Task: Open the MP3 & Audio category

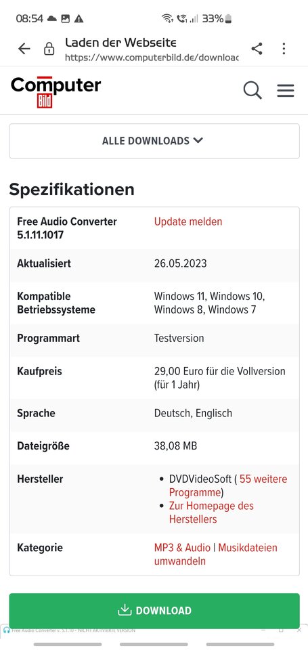Action: pos(182,548)
